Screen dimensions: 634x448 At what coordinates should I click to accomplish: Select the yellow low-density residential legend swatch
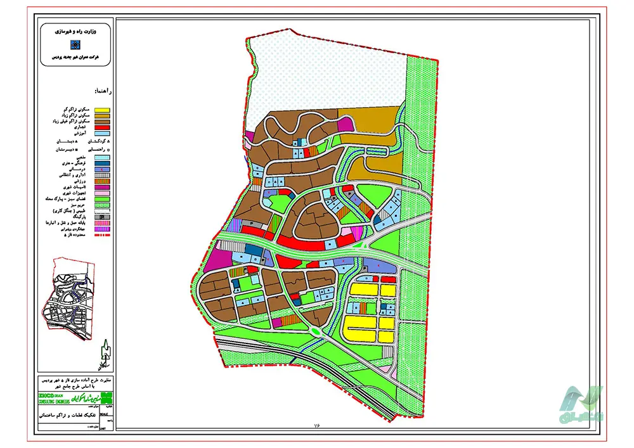101,110
